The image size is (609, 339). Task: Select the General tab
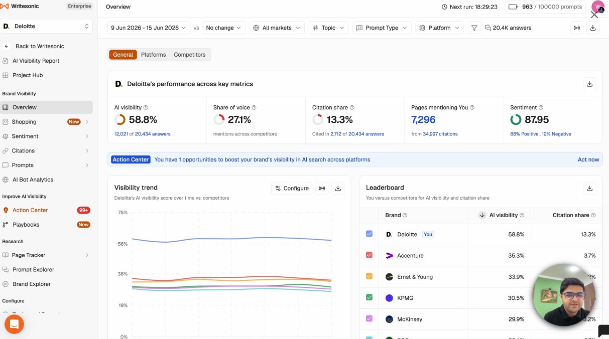coord(123,55)
